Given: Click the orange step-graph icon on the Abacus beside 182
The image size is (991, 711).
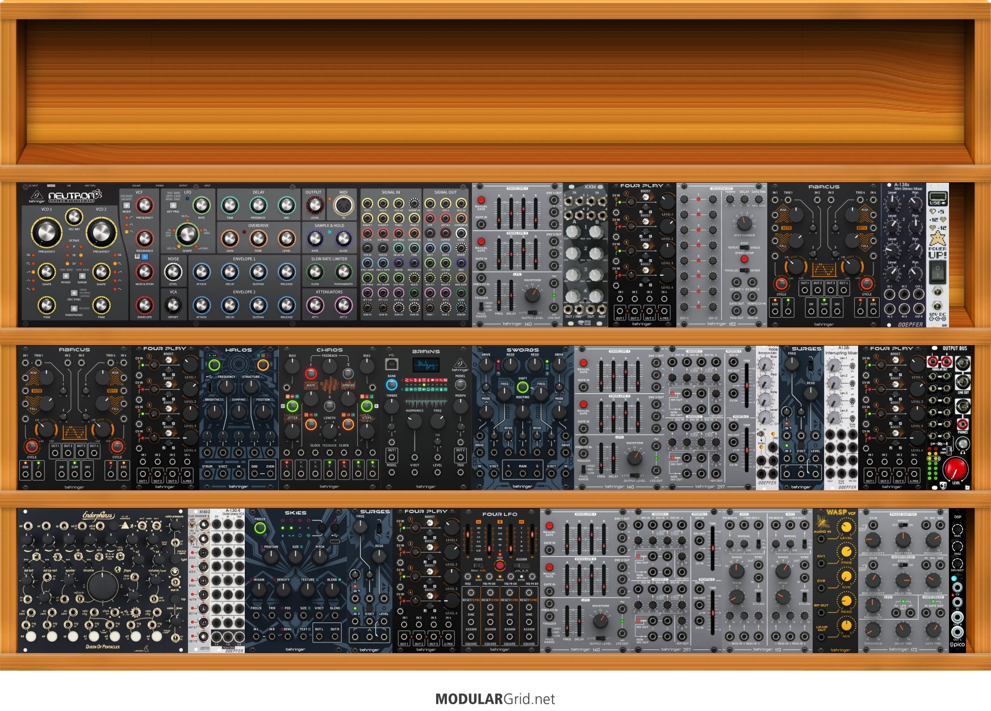Looking at the screenshot, I should 823,269.
